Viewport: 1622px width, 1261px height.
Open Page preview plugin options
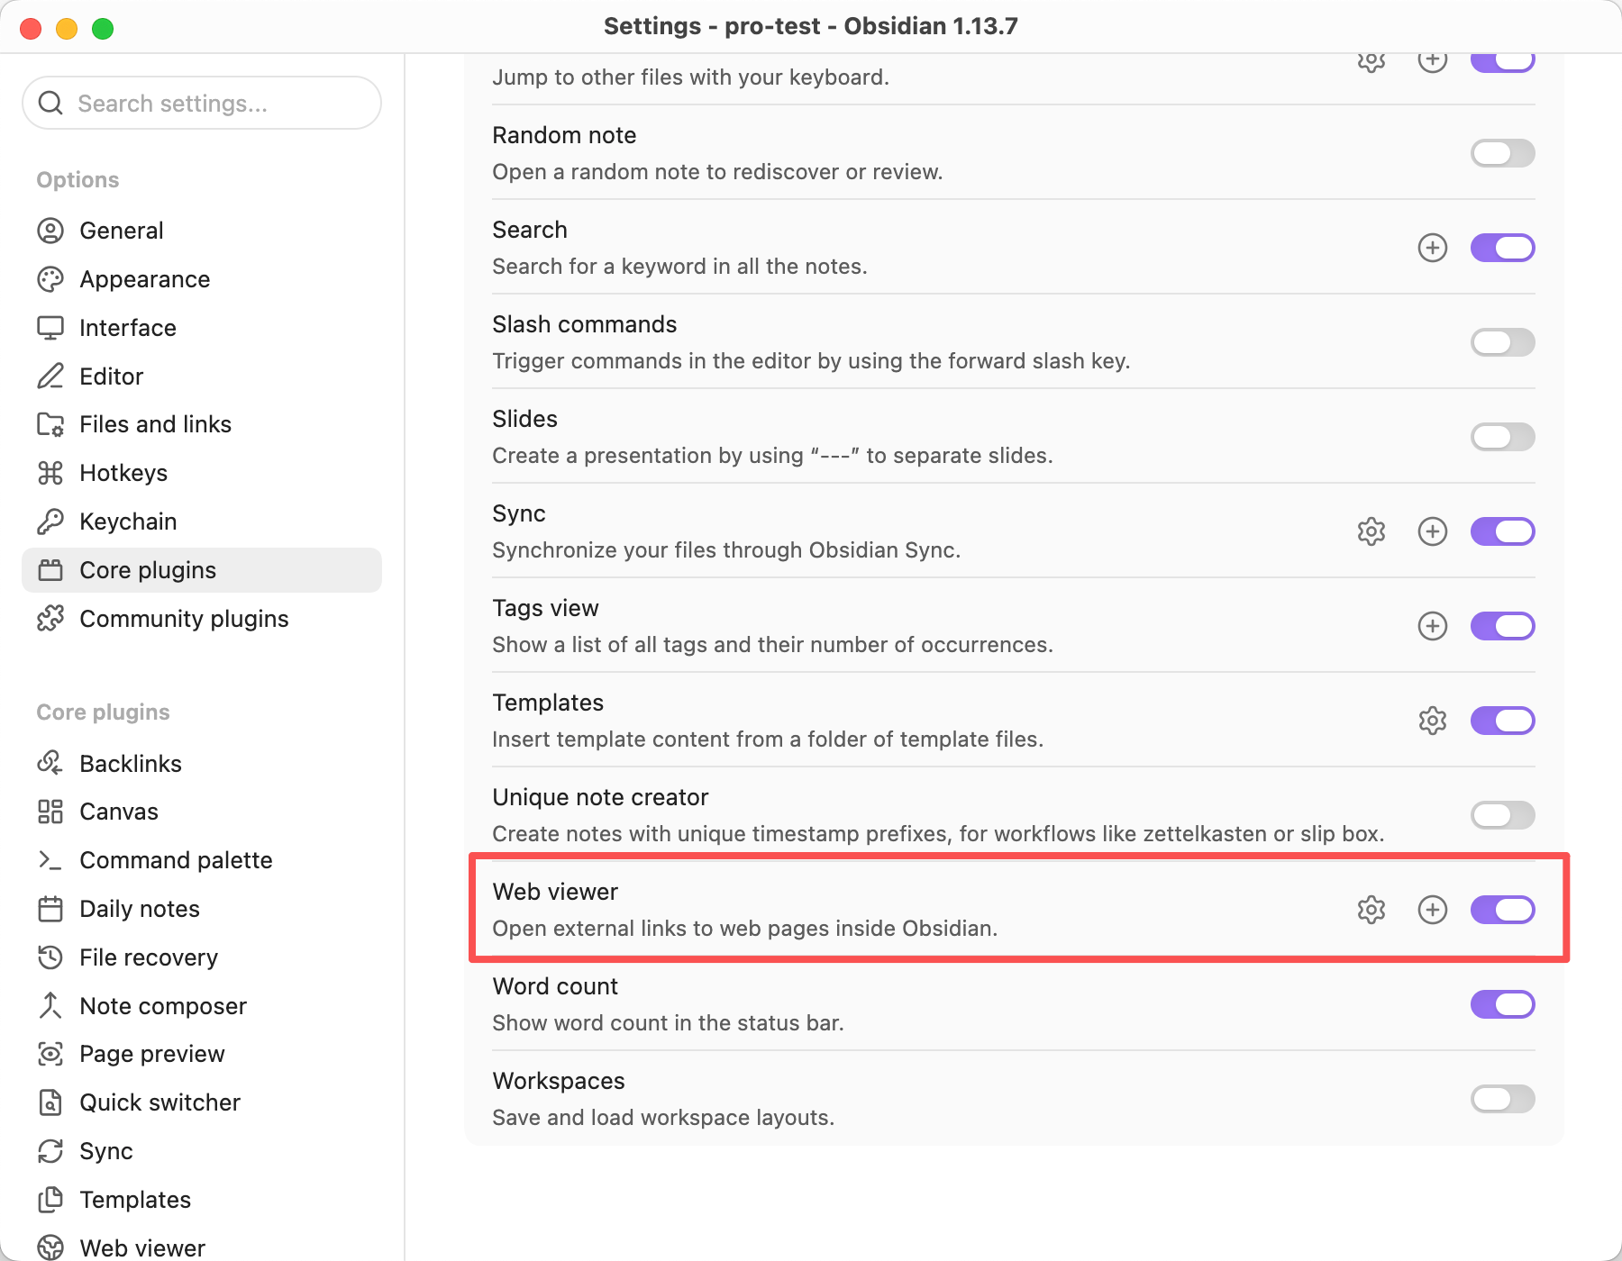click(202, 1054)
